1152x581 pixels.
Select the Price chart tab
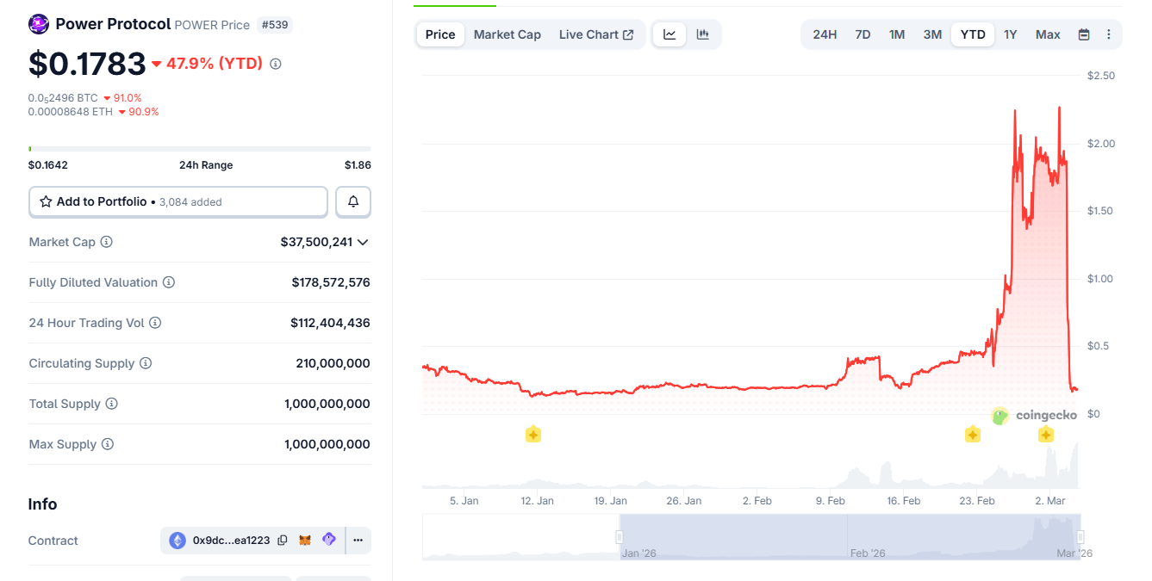(440, 34)
